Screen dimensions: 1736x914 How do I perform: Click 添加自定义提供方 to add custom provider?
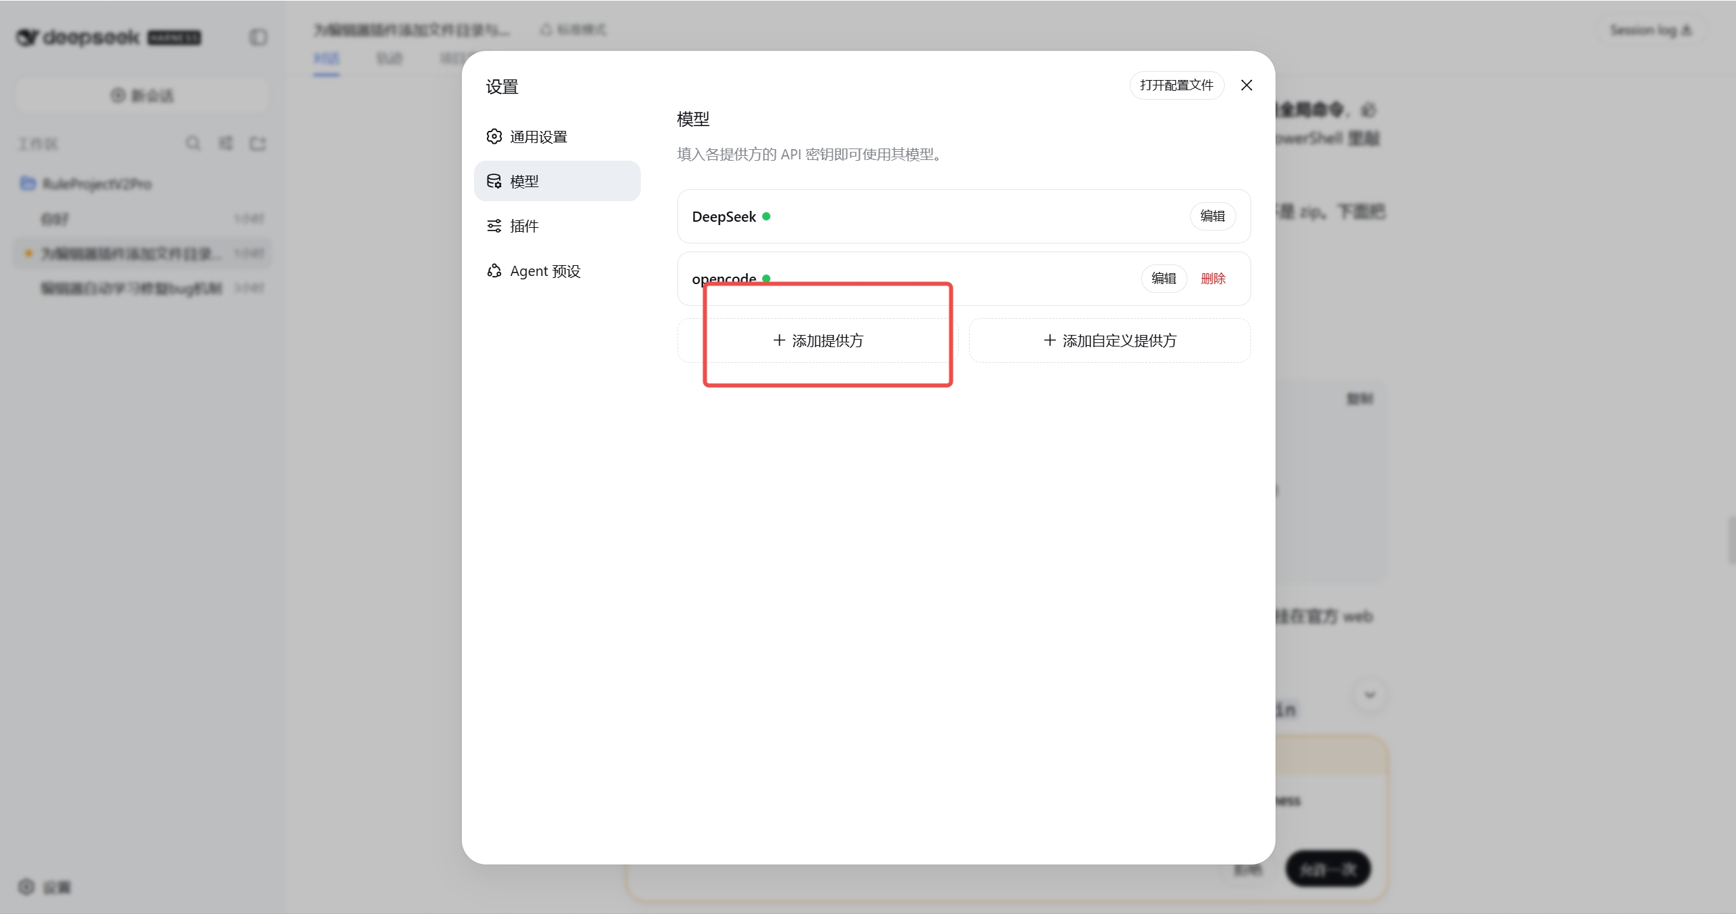click(x=1109, y=340)
